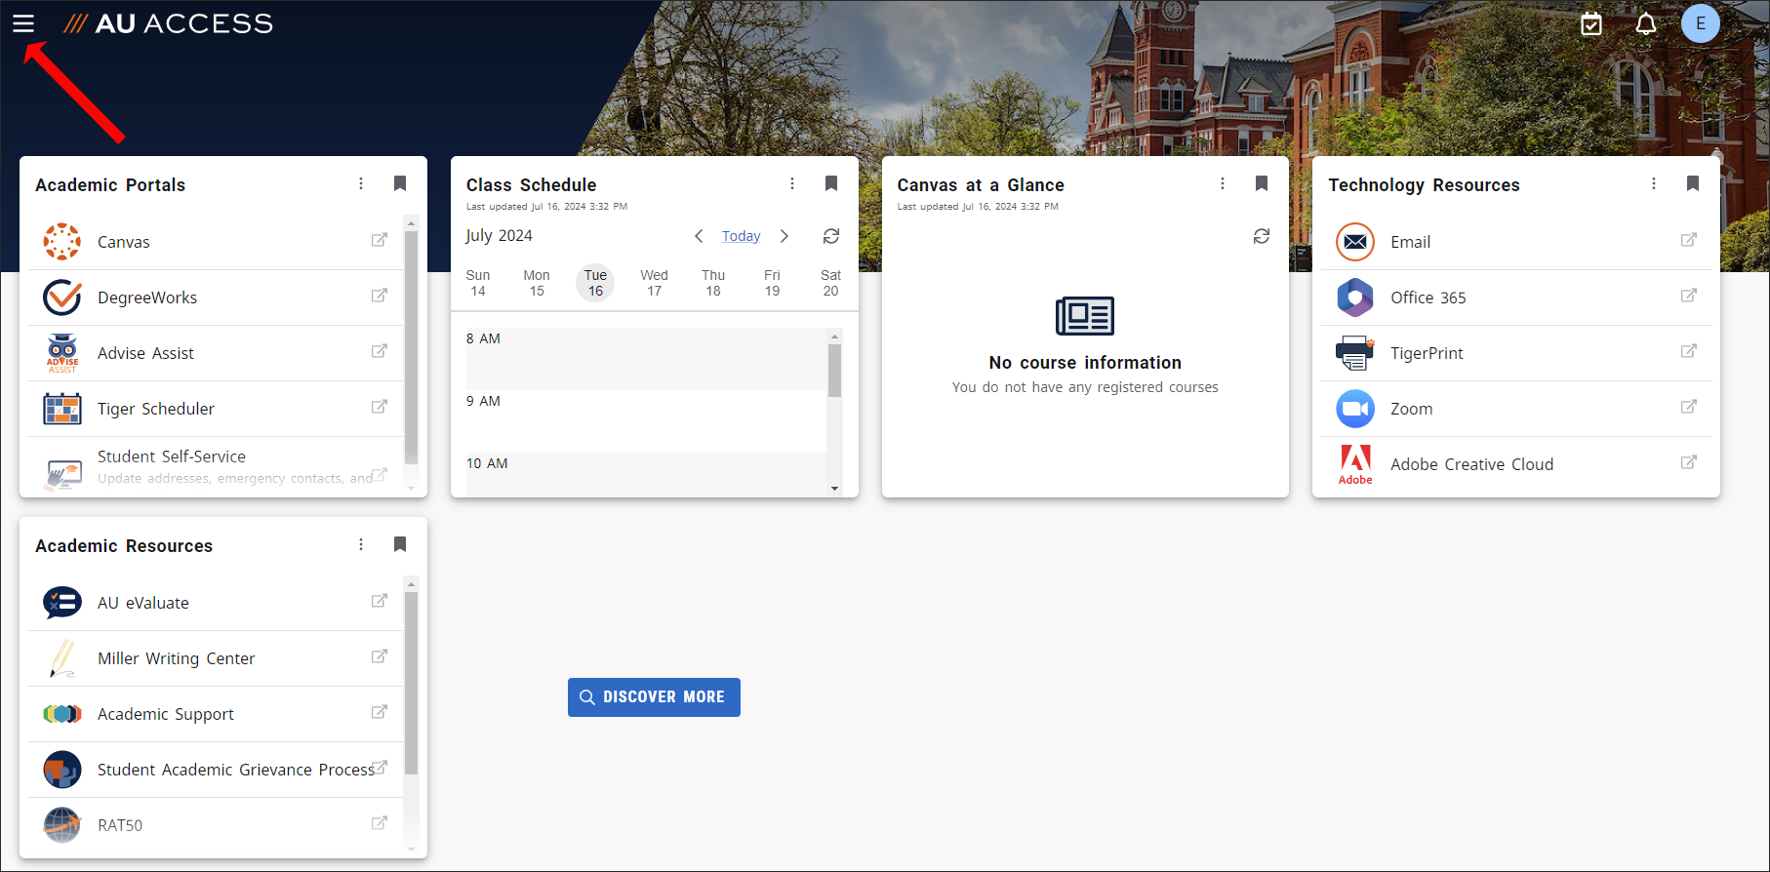
Task: Open Zoom external link icon
Action: (x=1689, y=407)
